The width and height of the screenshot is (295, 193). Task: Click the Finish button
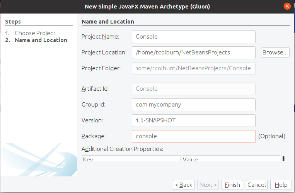click(x=232, y=185)
